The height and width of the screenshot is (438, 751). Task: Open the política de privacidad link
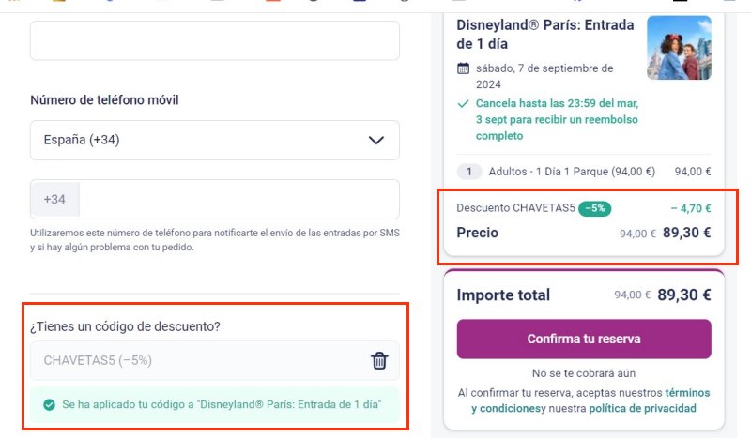[x=642, y=409]
